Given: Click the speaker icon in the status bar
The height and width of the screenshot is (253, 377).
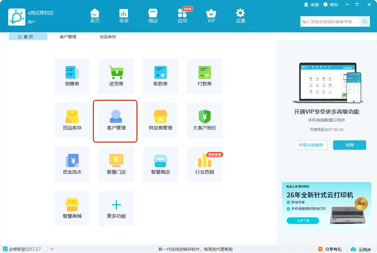Looking at the screenshot, I should click(x=52, y=249).
